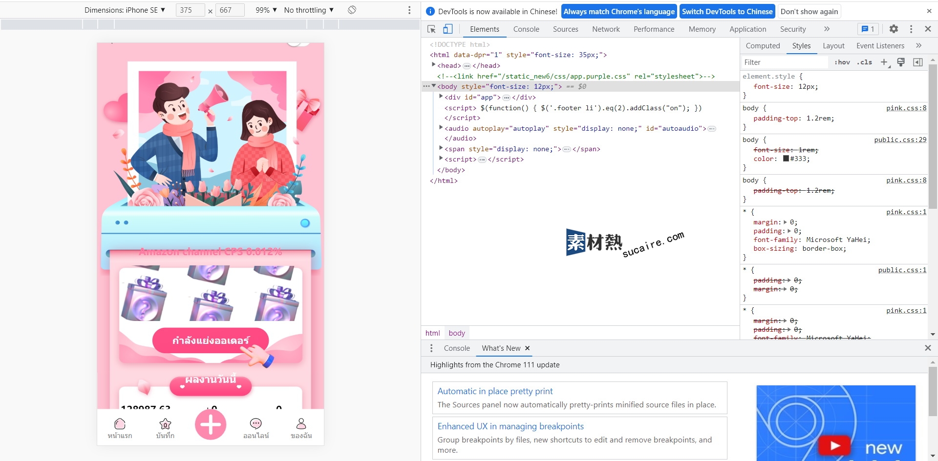Toggle the device toolbar icon
Viewport: 938px width, 461px height.
click(448, 29)
